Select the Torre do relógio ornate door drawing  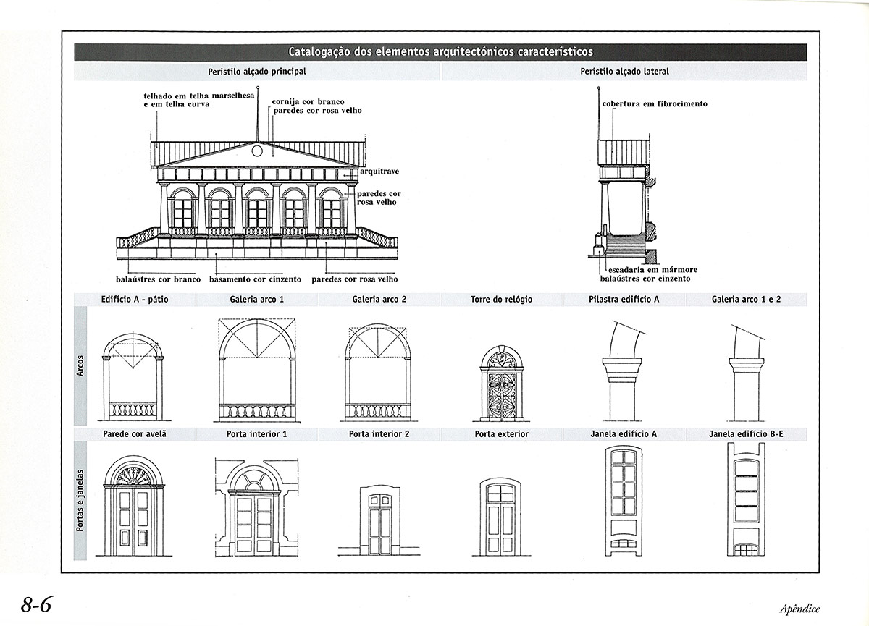coord(502,384)
